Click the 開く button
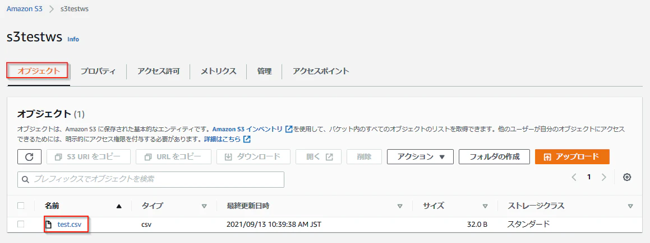This screenshot has width=650, height=243. [x=319, y=157]
